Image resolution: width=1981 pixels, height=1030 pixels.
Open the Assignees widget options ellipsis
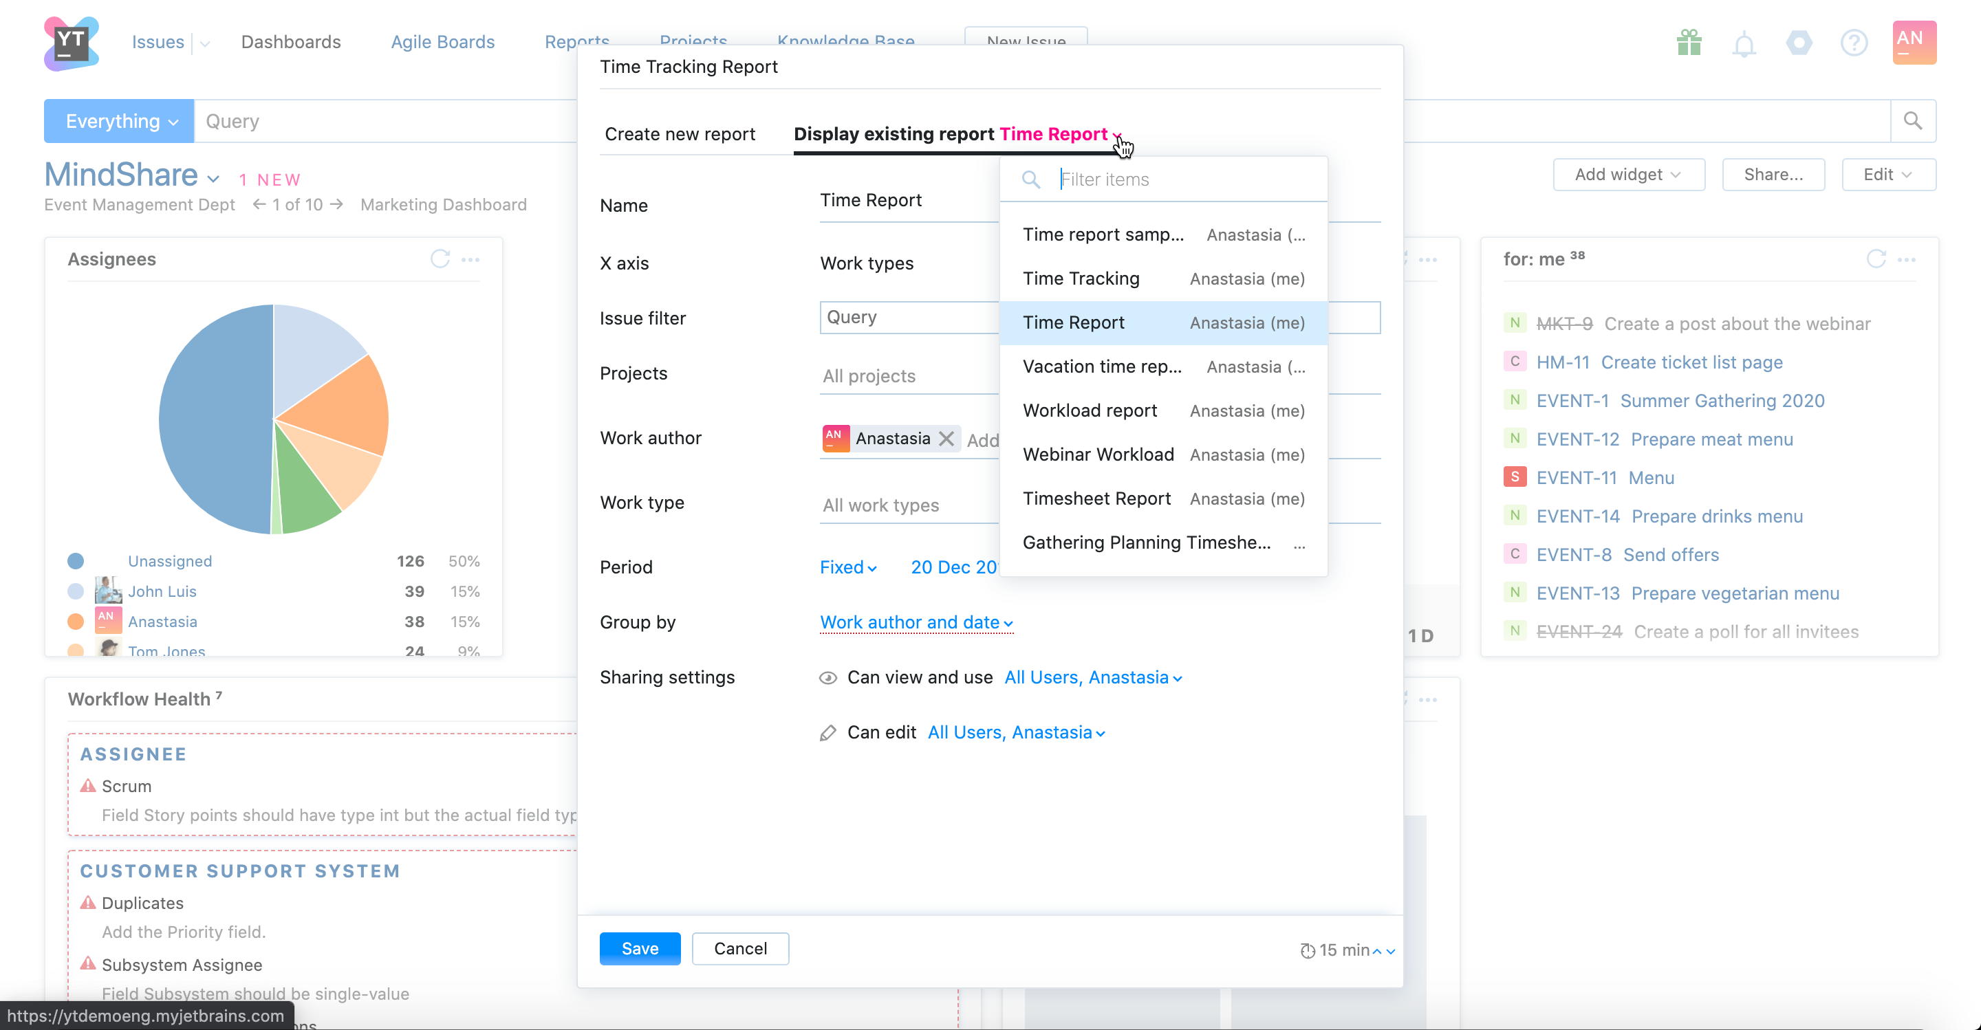tap(470, 260)
